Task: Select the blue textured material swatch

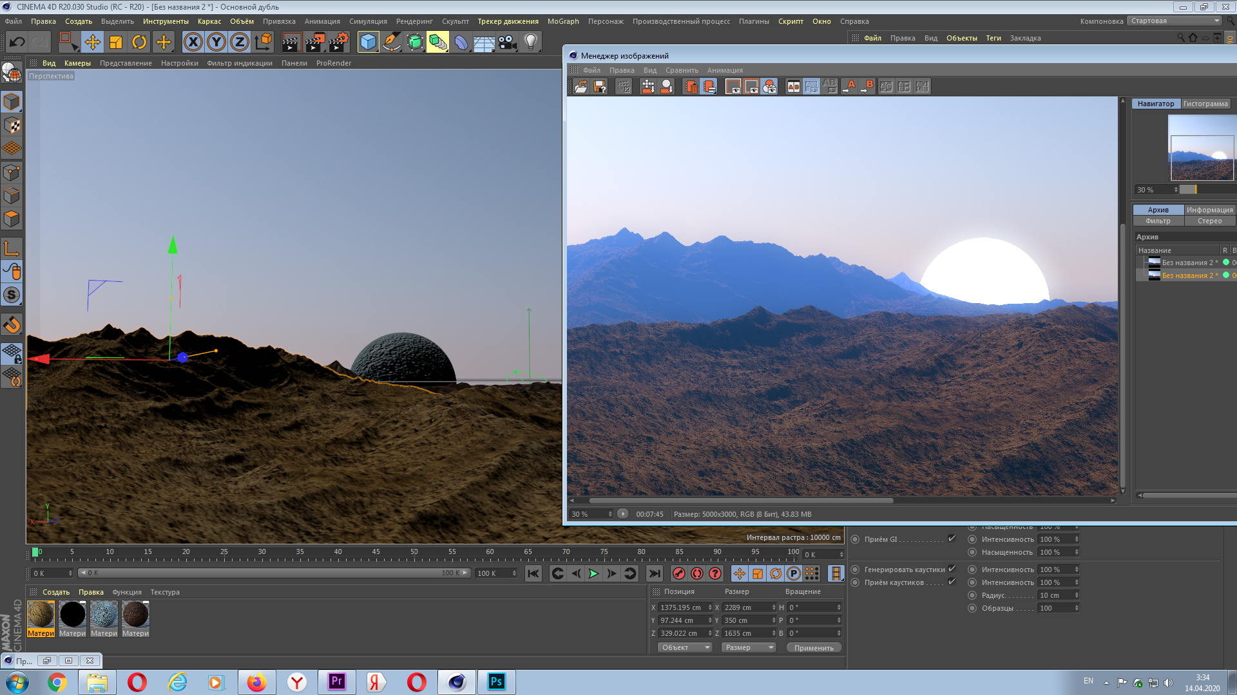Action: click(x=104, y=615)
